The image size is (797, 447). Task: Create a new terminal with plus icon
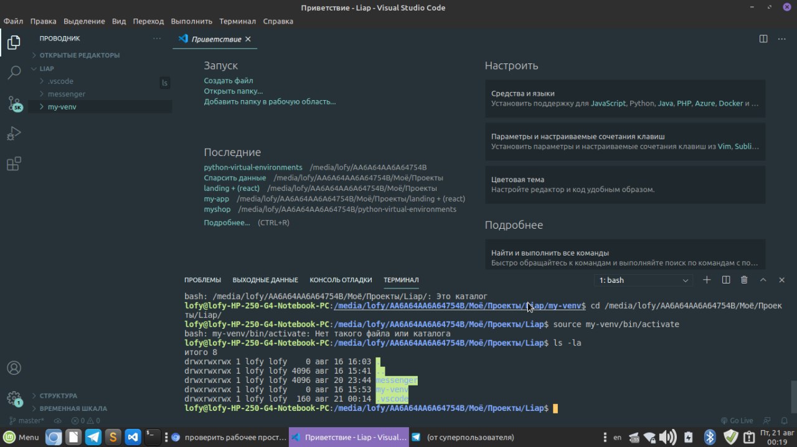pyautogui.click(x=707, y=280)
